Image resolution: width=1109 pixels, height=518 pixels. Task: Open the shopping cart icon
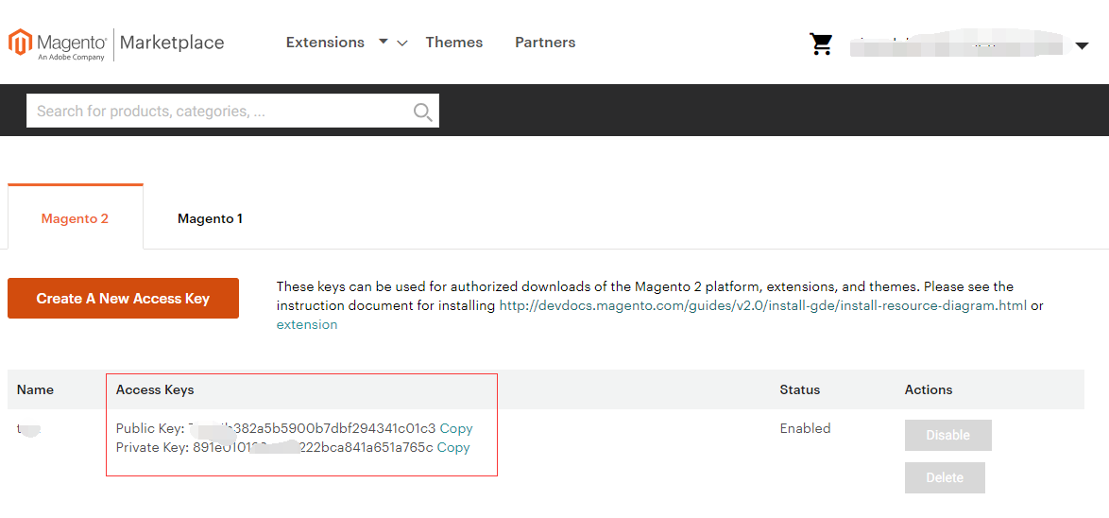coord(821,43)
